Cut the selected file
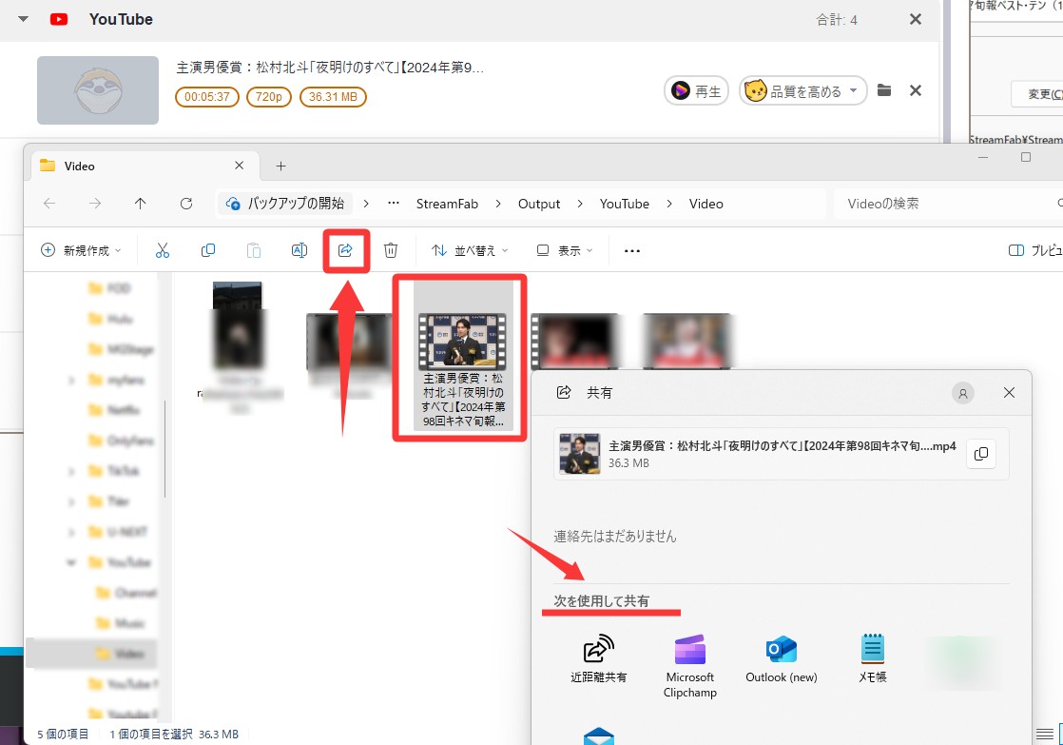Viewport: 1063px width, 745px height. click(x=162, y=250)
